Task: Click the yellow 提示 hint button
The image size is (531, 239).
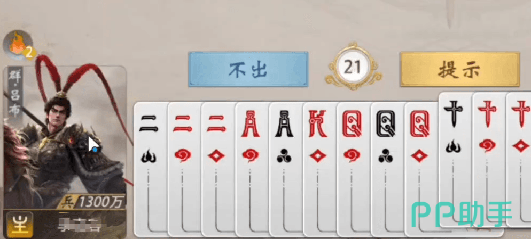Action: [459, 69]
